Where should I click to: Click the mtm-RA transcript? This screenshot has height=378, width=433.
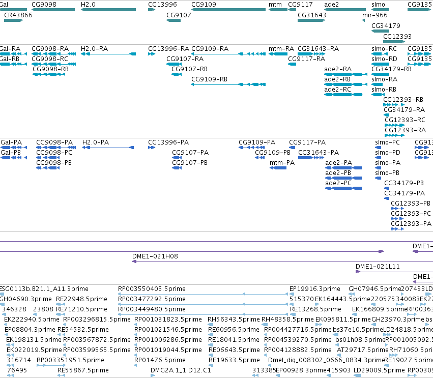278,54
